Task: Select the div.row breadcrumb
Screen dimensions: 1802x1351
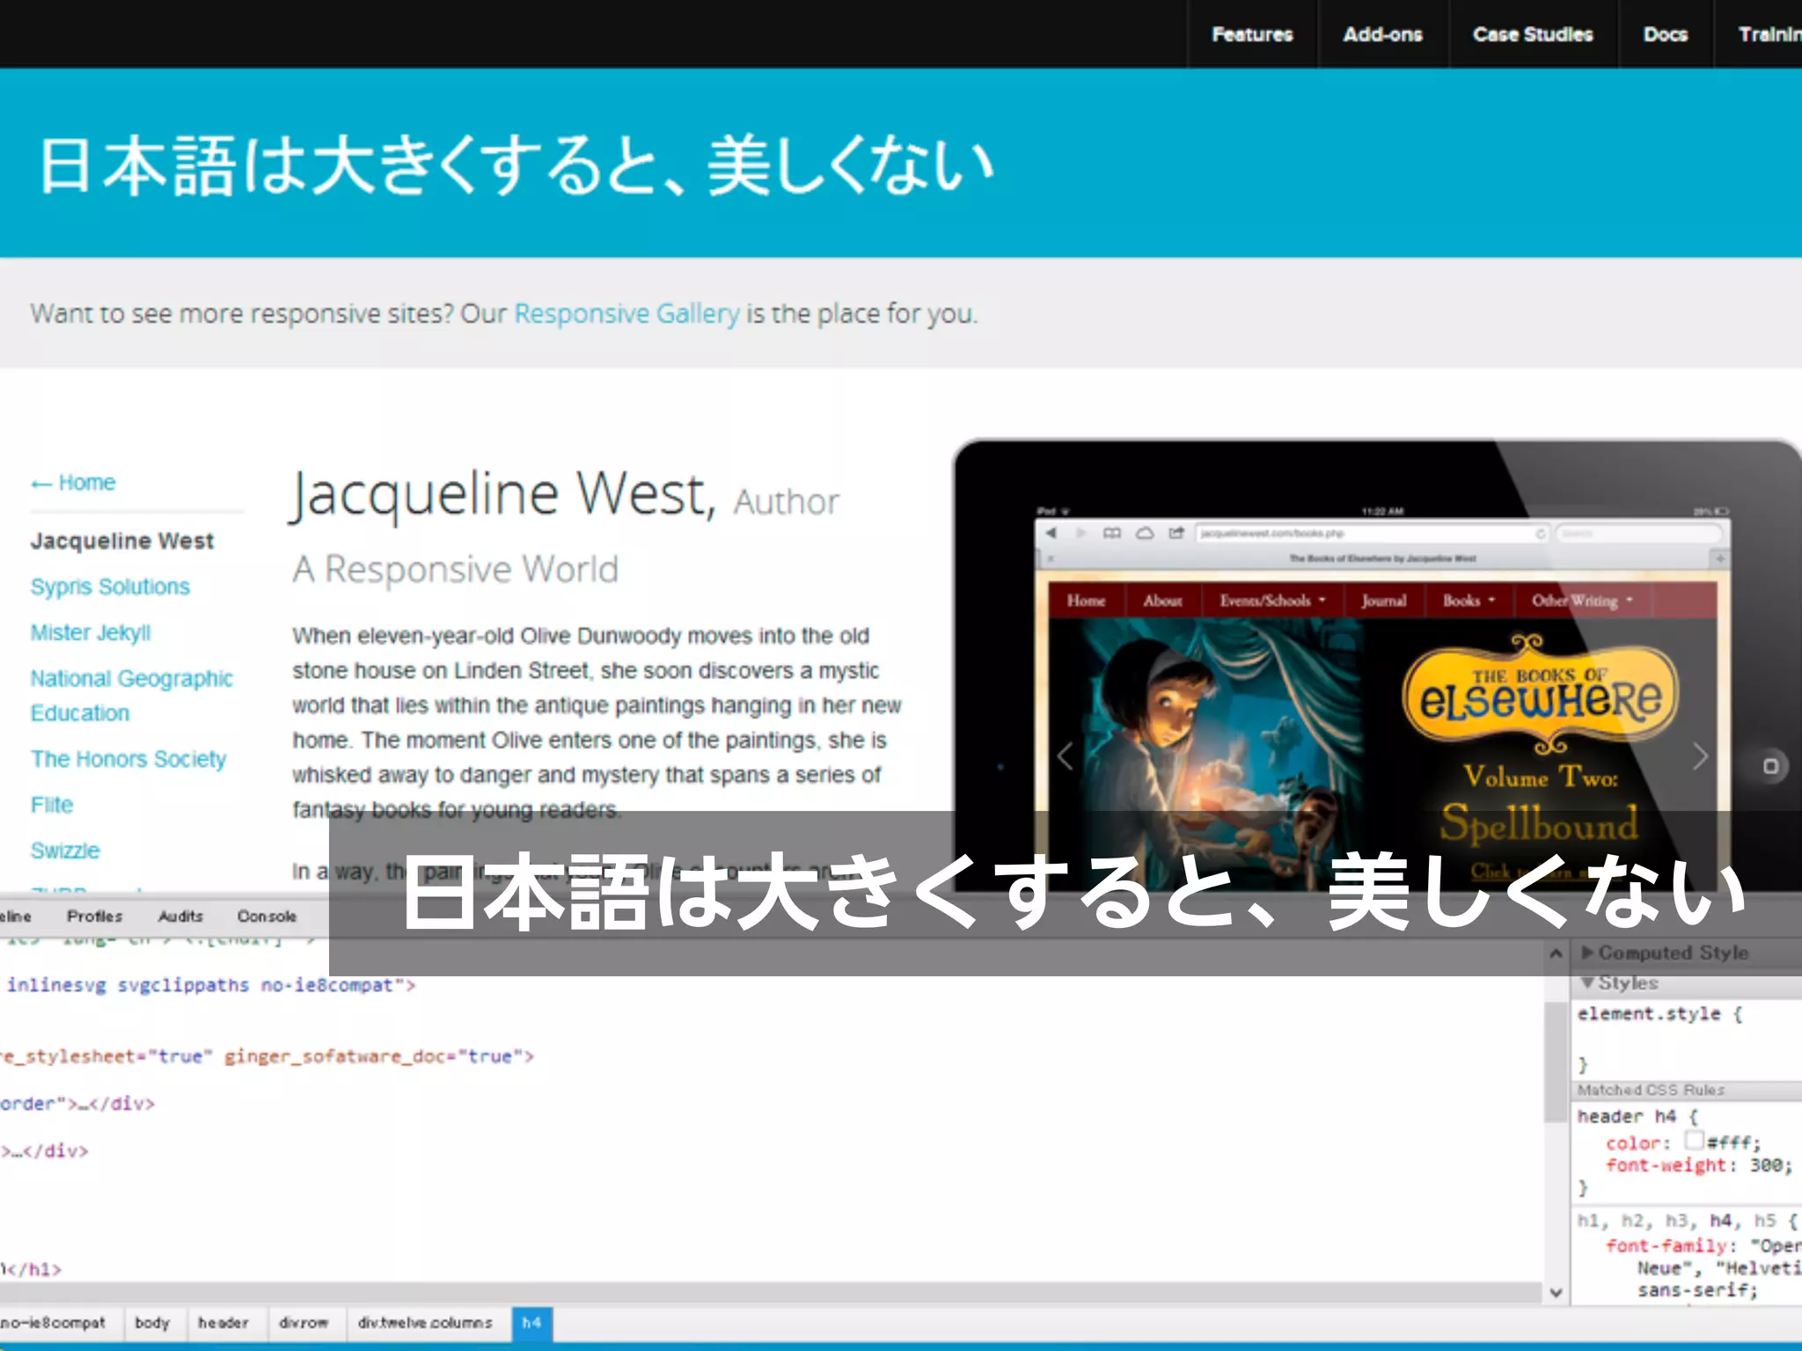Action: (x=304, y=1323)
